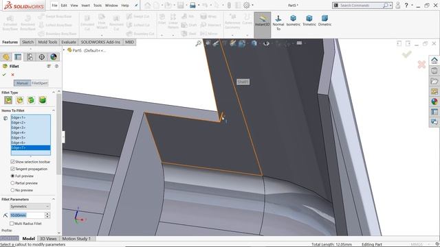Open the Appearances task pane icon
This screenshot has width=440, height=247.
click(x=434, y=102)
